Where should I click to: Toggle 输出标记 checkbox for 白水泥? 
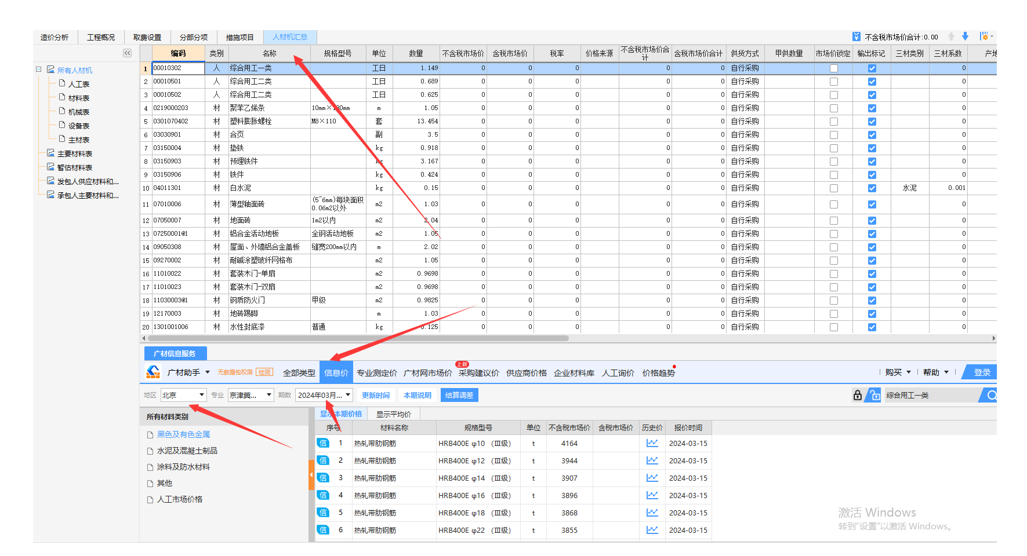coord(872,188)
